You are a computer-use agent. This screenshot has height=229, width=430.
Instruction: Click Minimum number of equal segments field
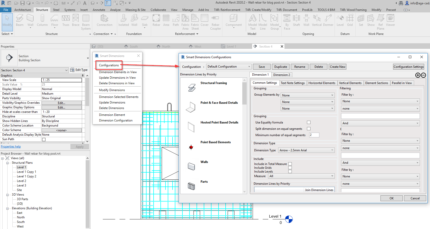click(314, 135)
